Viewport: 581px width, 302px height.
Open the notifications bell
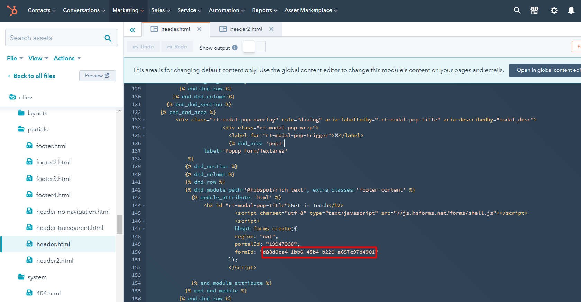point(571,10)
